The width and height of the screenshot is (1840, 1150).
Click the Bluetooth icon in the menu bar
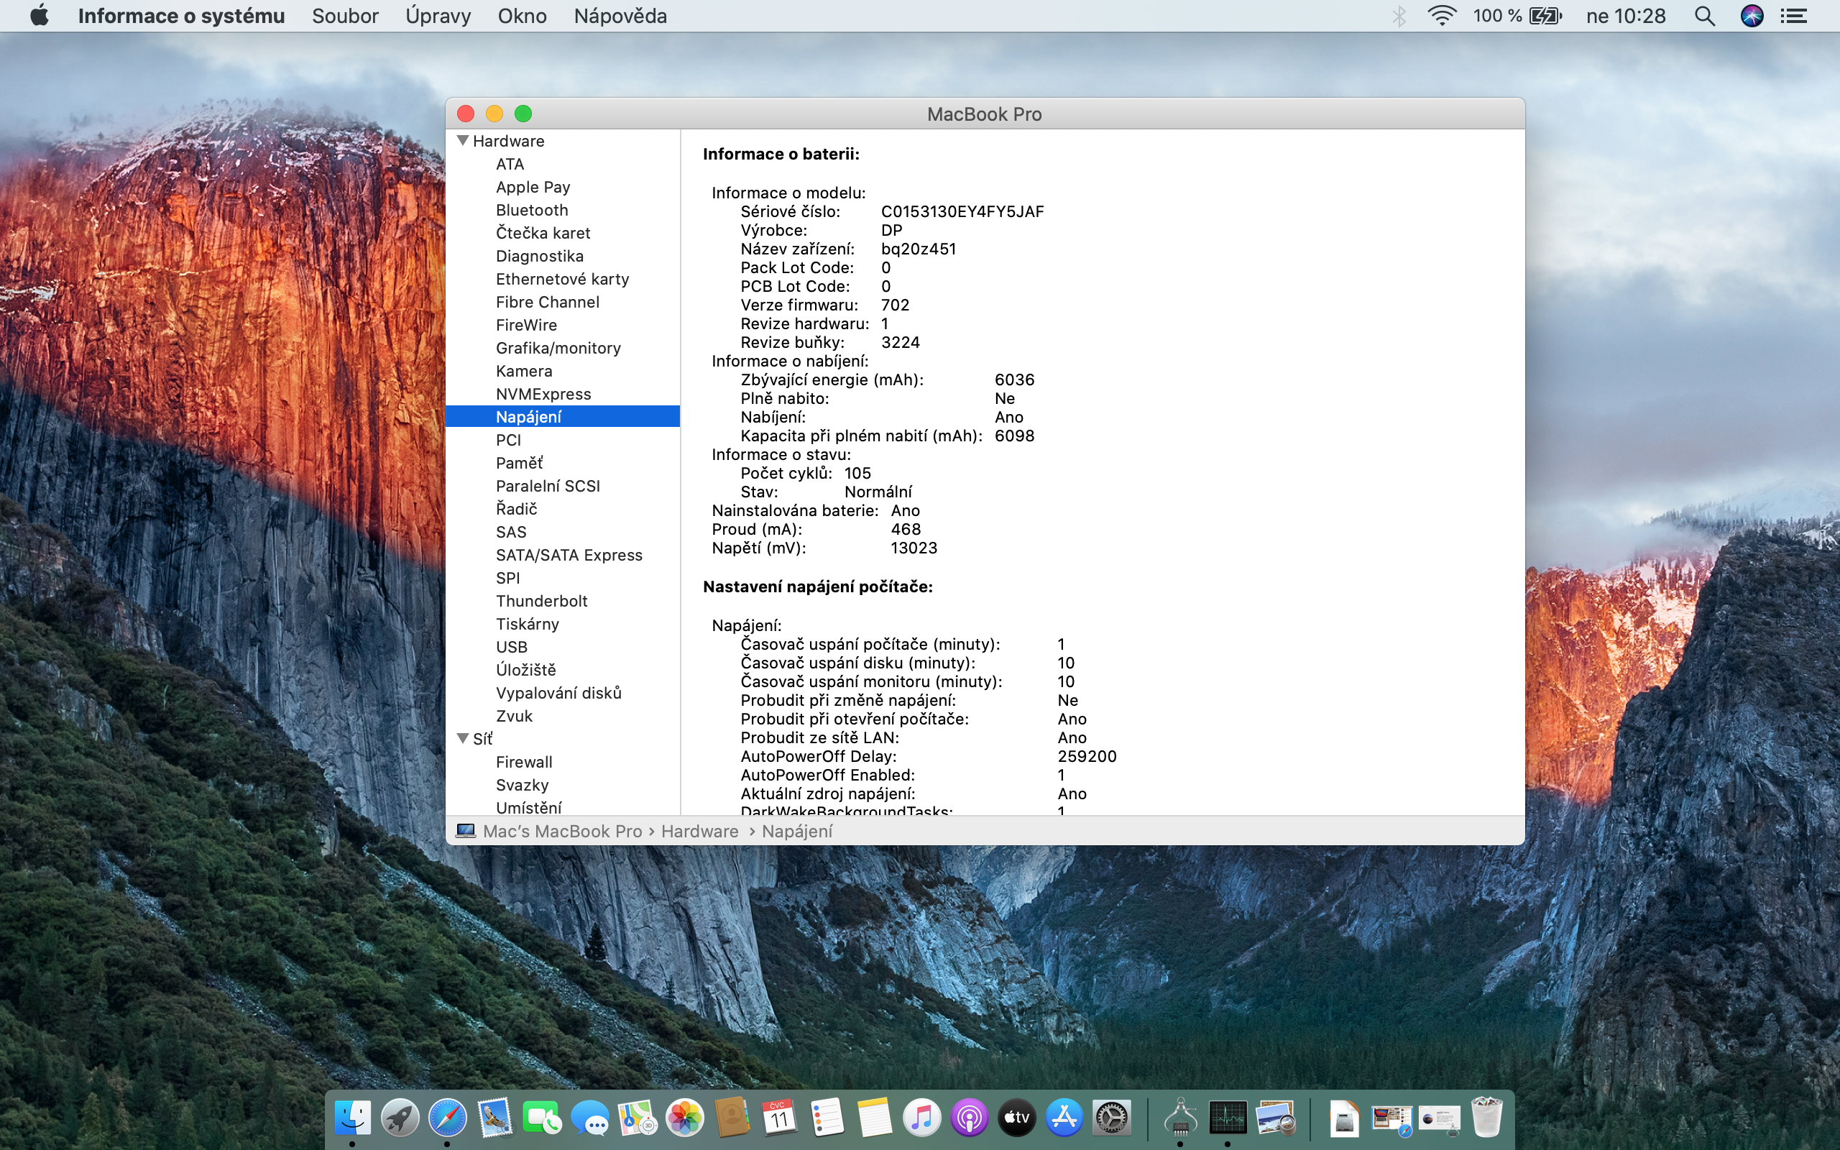click(x=1399, y=16)
